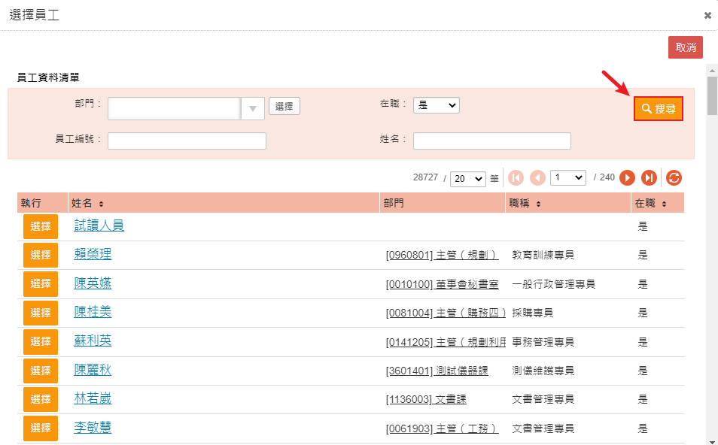Click job title 事務管理專員
This screenshot has height=445, width=718.
[543, 341]
